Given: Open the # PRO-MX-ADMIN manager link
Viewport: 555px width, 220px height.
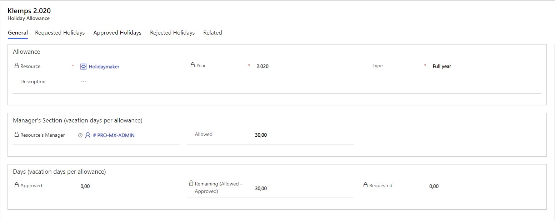Looking at the screenshot, I should (114, 135).
